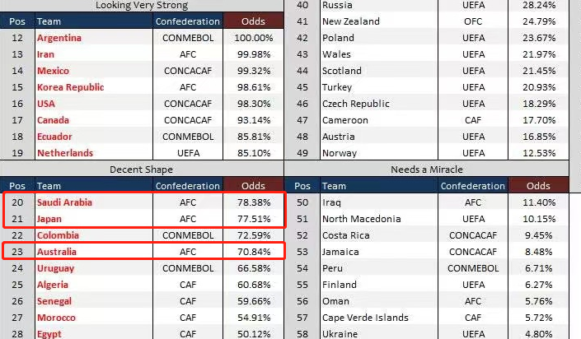Click the team name 'Morocco'
The height and width of the screenshot is (339, 581).
click(56, 318)
